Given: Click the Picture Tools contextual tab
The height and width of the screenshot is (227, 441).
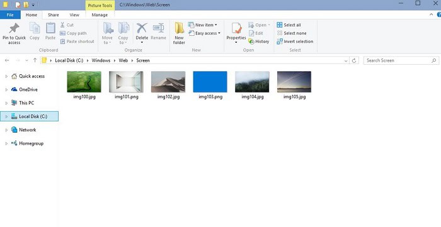Looking at the screenshot, I should (100, 5).
